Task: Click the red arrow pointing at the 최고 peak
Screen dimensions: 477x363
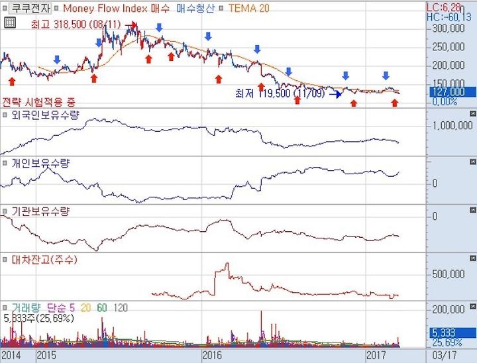Action: (x=131, y=25)
